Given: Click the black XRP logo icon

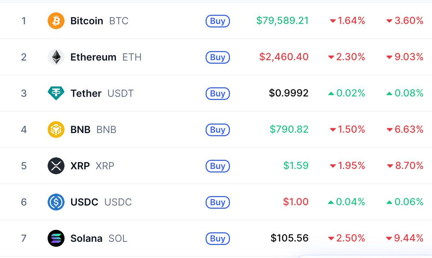Looking at the screenshot, I should coord(56,166).
